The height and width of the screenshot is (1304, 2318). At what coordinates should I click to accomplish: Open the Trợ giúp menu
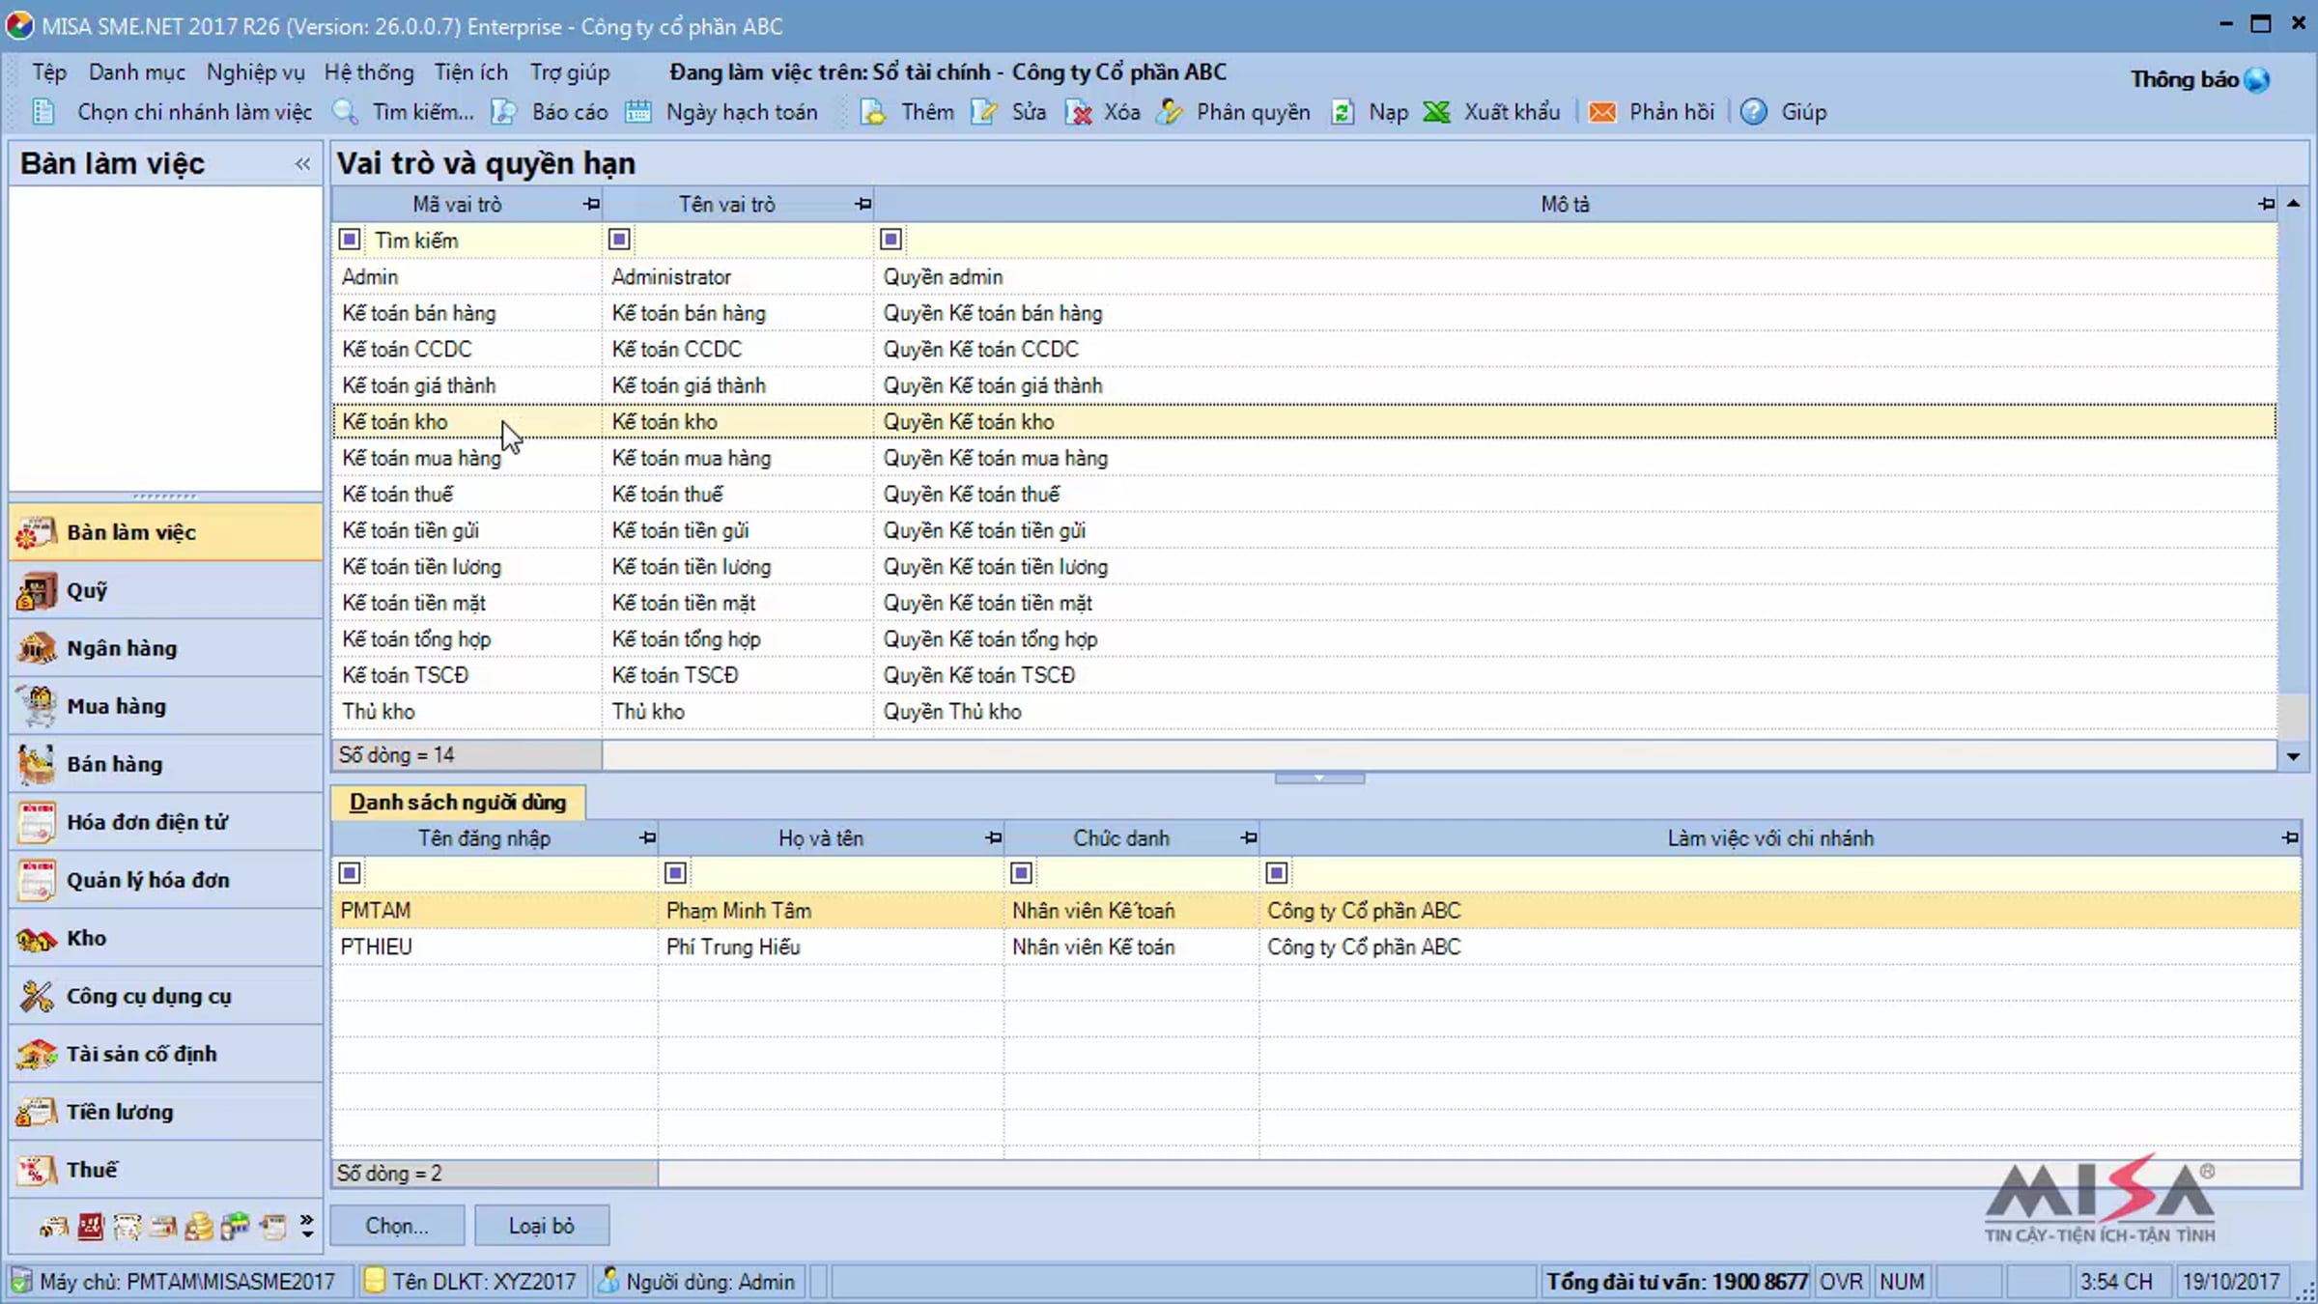tap(570, 72)
